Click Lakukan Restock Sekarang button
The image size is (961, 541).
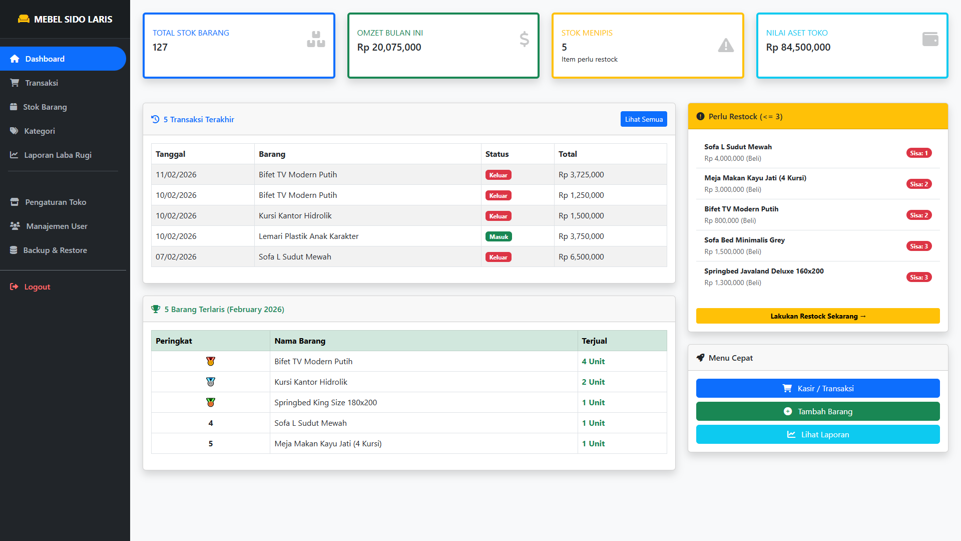817,316
